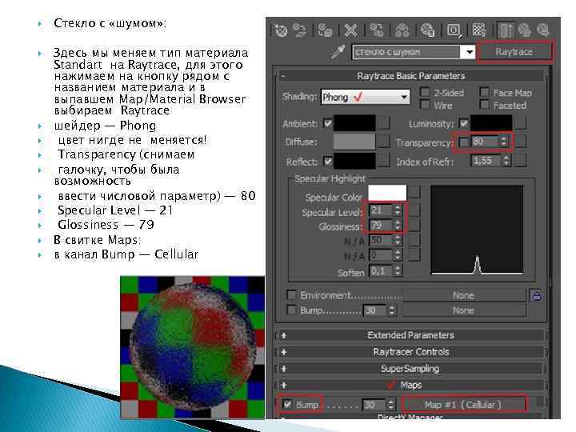Pick material with the eyedropper icon
The image size is (576, 432).
coord(338,52)
